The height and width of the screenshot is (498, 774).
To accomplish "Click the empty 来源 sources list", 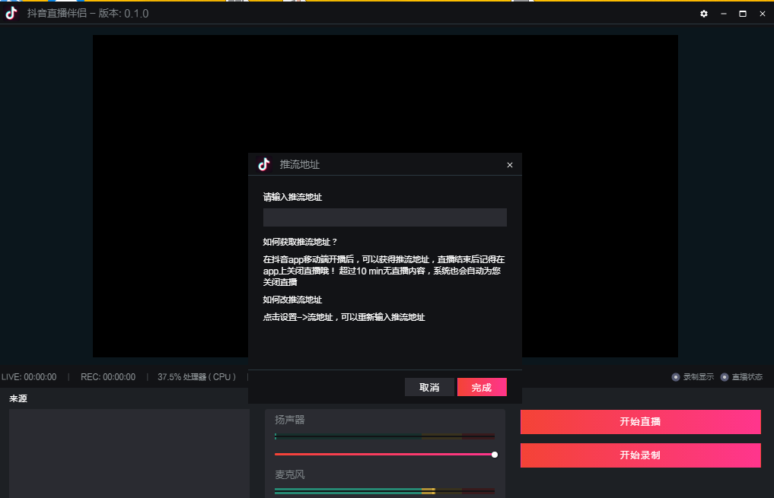I will pyautogui.click(x=128, y=452).
